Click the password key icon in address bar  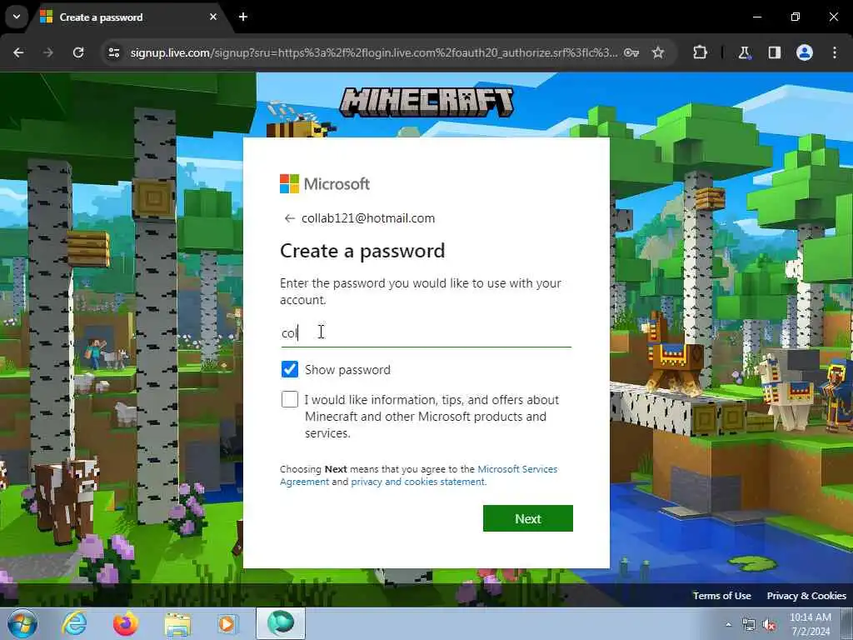631,52
